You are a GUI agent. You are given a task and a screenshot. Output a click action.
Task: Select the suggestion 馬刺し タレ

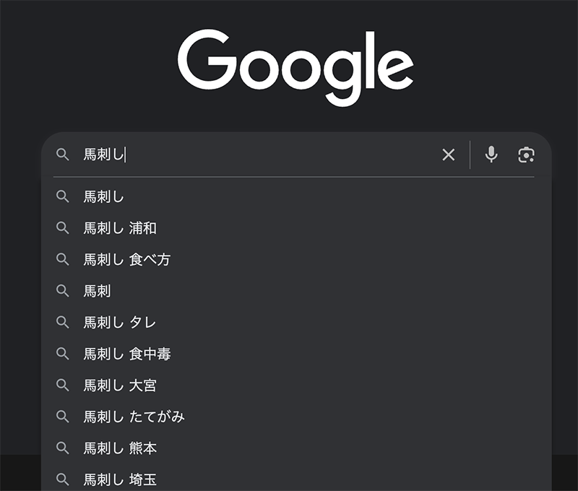pos(120,322)
